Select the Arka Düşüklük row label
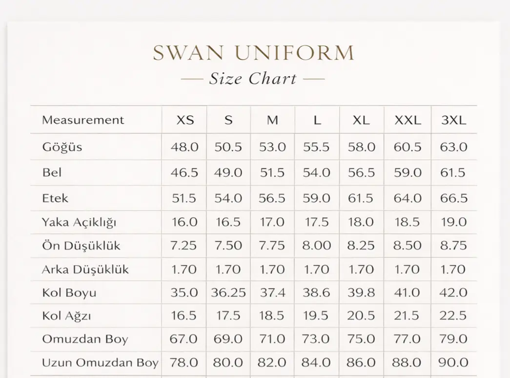The image size is (510, 378). 85,270
